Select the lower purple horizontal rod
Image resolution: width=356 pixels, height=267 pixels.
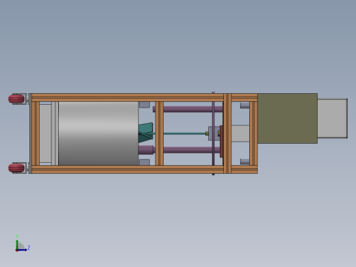click(188, 150)
